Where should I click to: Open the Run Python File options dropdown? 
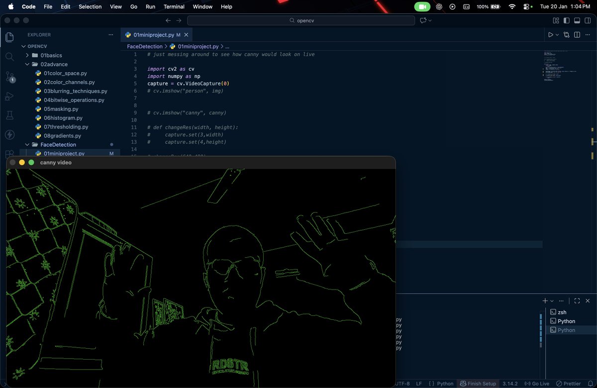coord(557,35)
